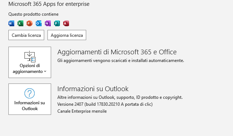The width and height of the screenshot is (233, 136).
Task: Click the blue question mark icon
Action: (30, 93)
